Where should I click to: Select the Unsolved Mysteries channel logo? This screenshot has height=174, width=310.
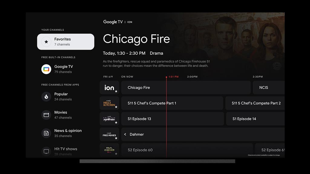point(109,118)
